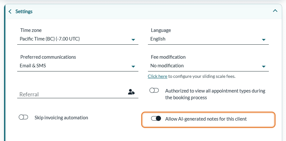The width and height of the screenshot is (286, 141).
Task: Click the Settings header title
Action: coord(24,11)
